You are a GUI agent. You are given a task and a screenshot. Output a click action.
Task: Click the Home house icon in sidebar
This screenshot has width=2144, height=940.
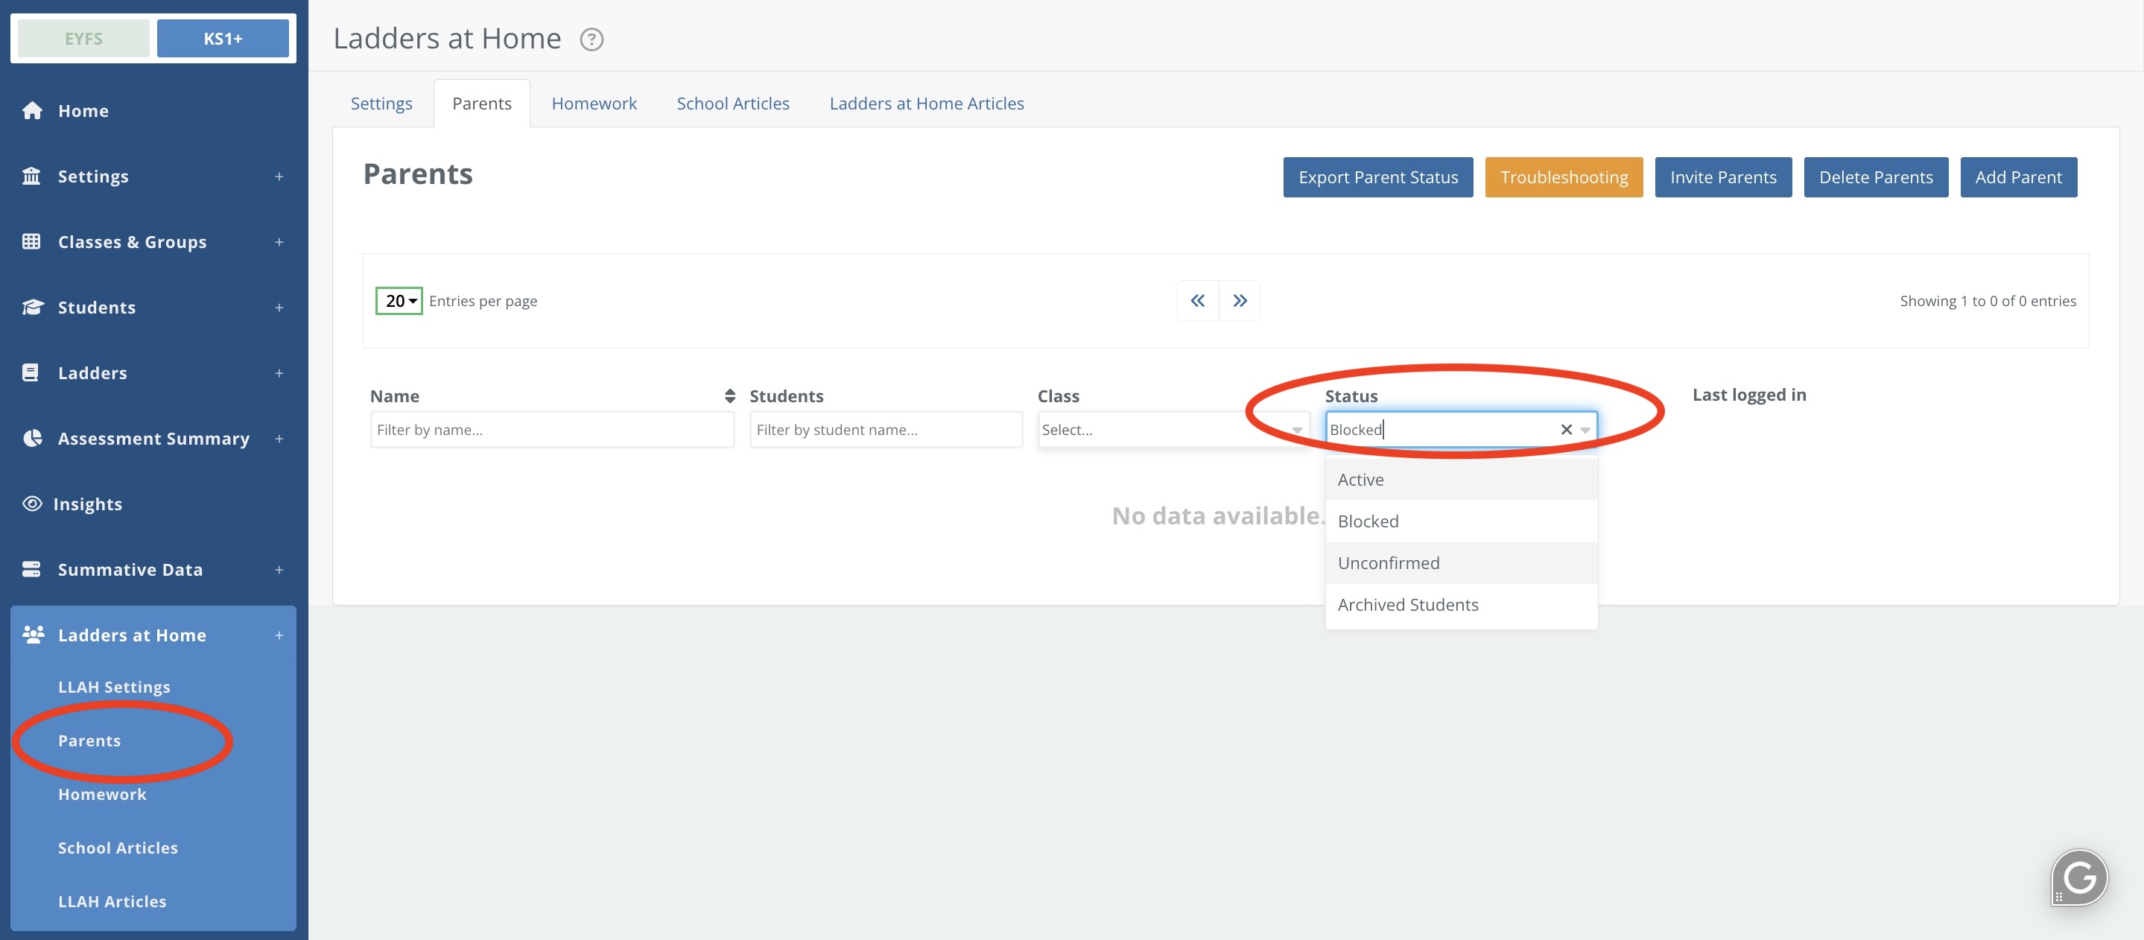coord(33,111)
